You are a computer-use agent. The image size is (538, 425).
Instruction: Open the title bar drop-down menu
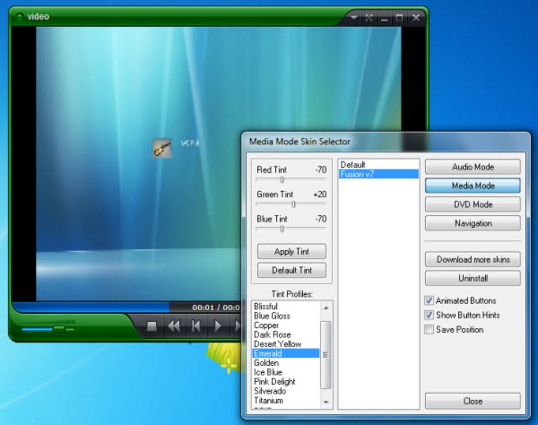pos(353,17)
